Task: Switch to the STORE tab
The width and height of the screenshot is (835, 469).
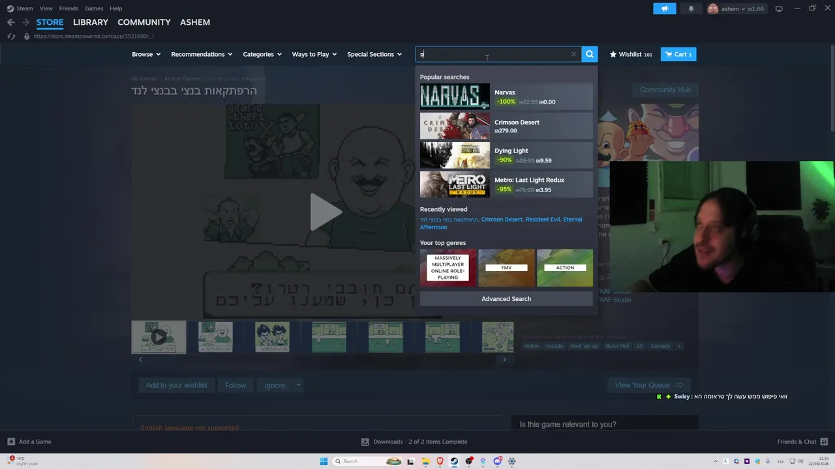Action: pos(50,22)
